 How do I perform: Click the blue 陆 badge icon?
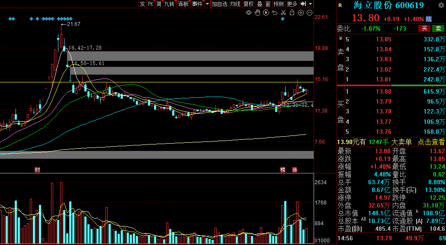[429, 19]
